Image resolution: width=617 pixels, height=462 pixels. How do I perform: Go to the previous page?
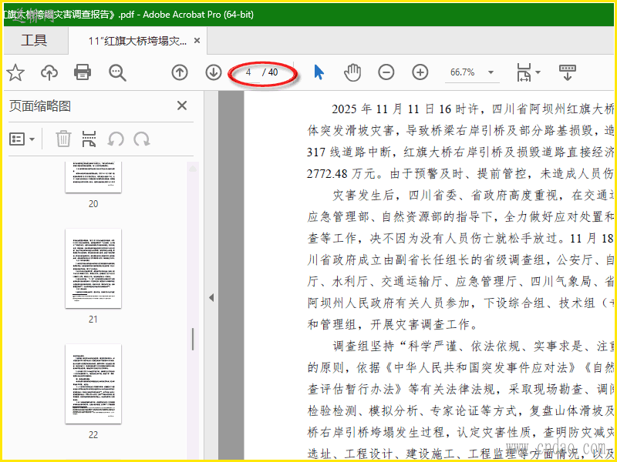point(180,72)
